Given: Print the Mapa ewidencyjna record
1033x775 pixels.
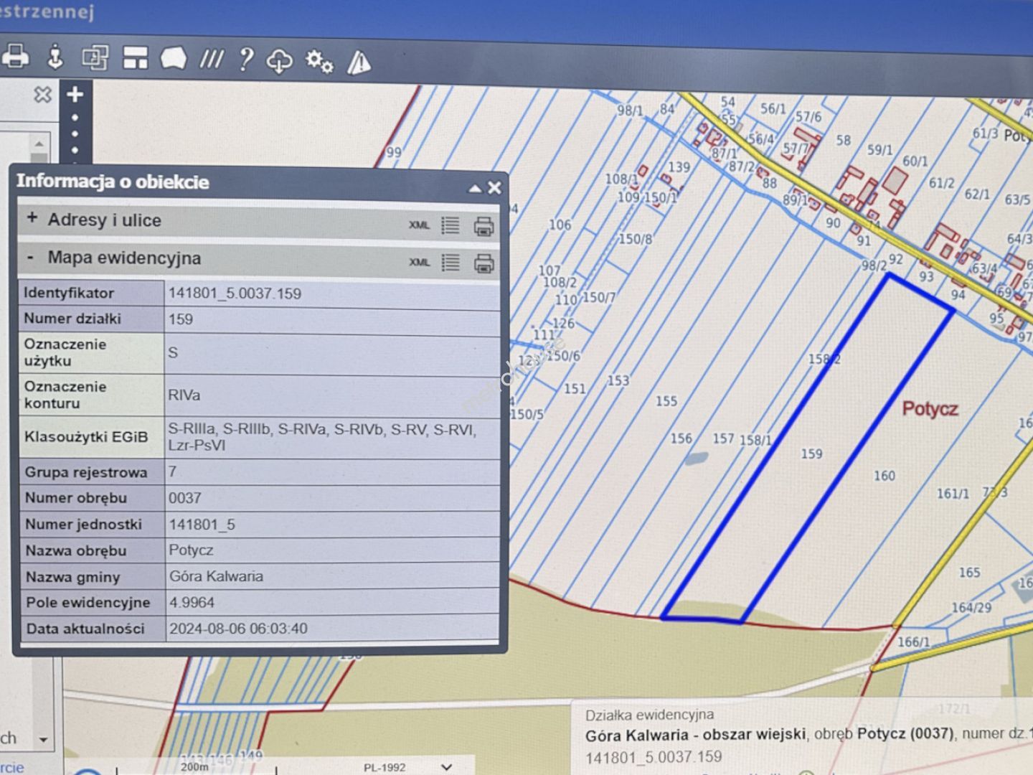Looking at the screenshot, I should coord(484,263).
